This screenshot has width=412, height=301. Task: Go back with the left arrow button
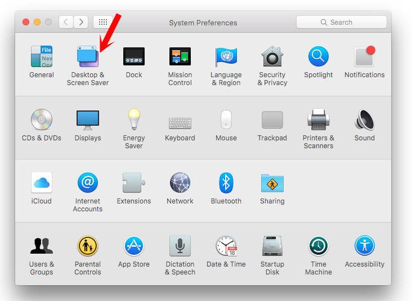pos(66,22)
